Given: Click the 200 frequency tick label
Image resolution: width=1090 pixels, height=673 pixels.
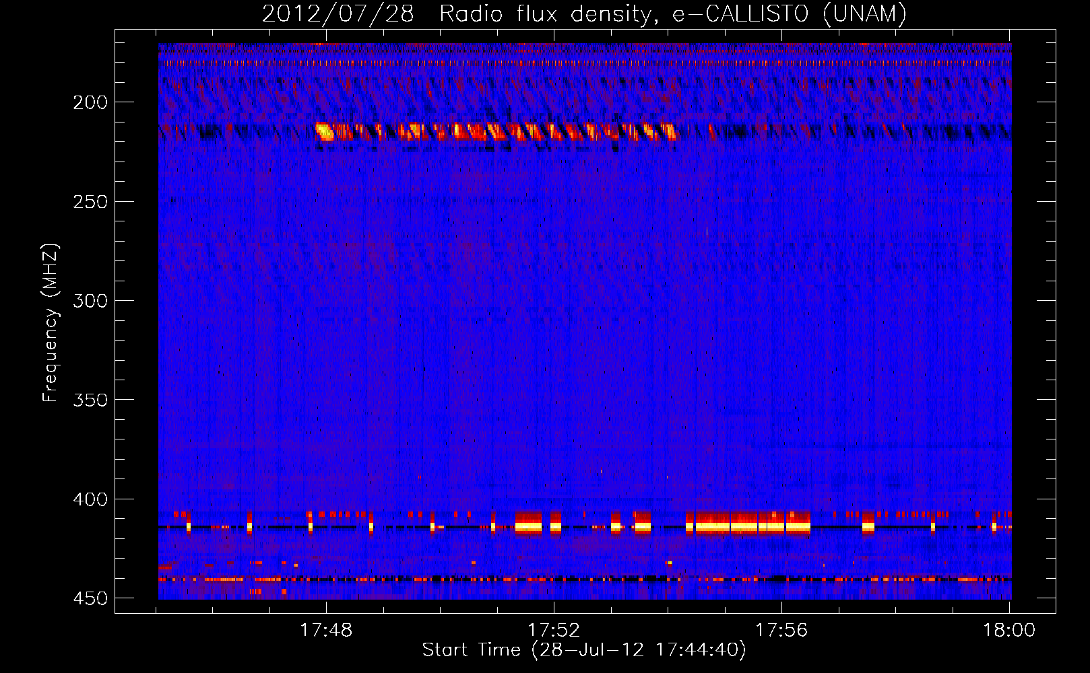Looking at the screenshot, I should tap(90, 102).
